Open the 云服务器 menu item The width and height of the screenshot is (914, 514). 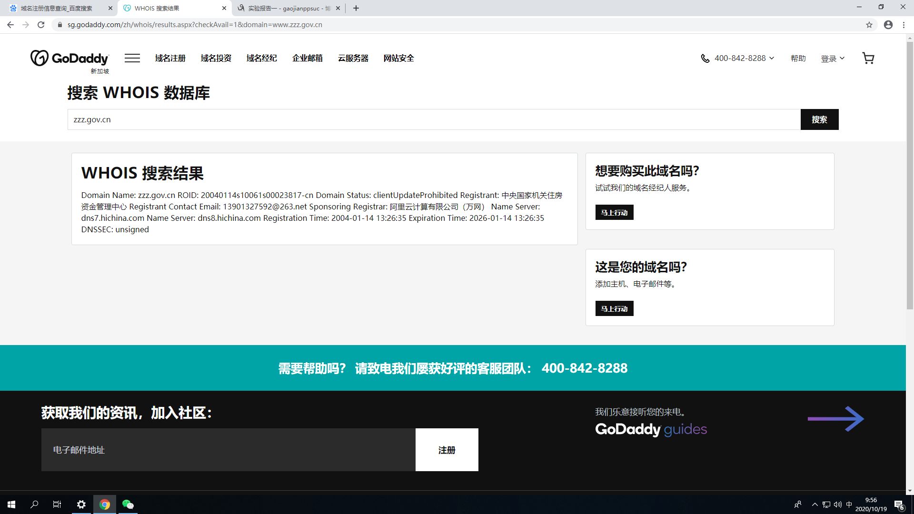click(x=353, y=58)
